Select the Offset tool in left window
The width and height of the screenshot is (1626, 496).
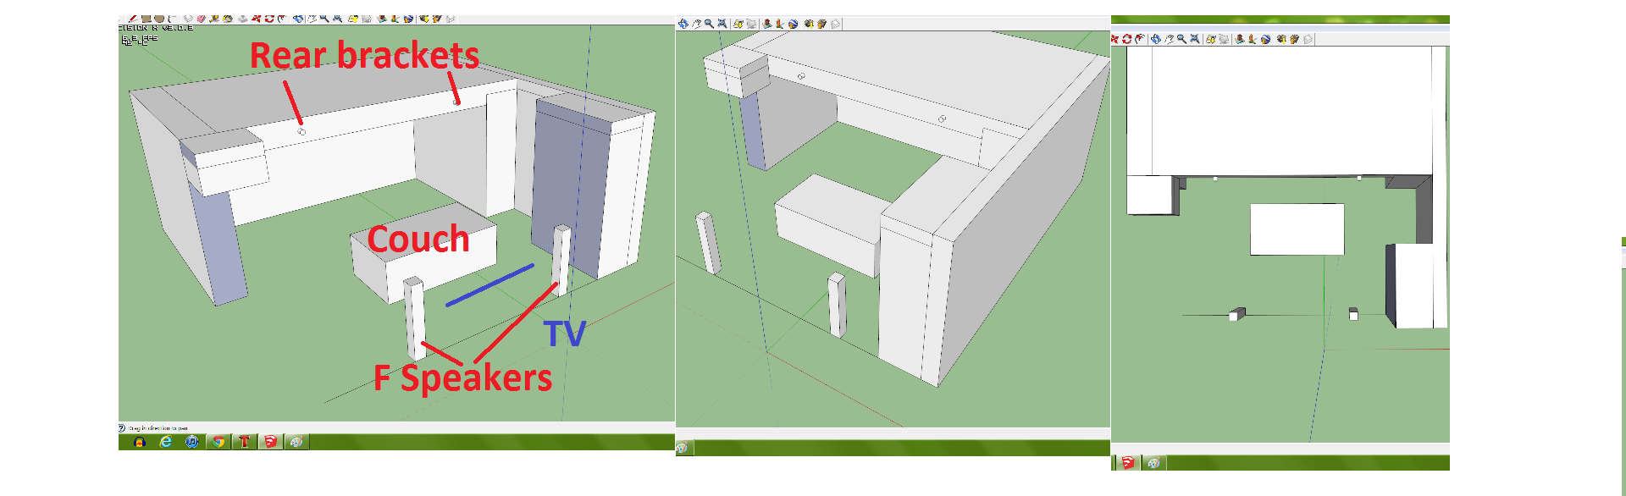coord(282,19)
